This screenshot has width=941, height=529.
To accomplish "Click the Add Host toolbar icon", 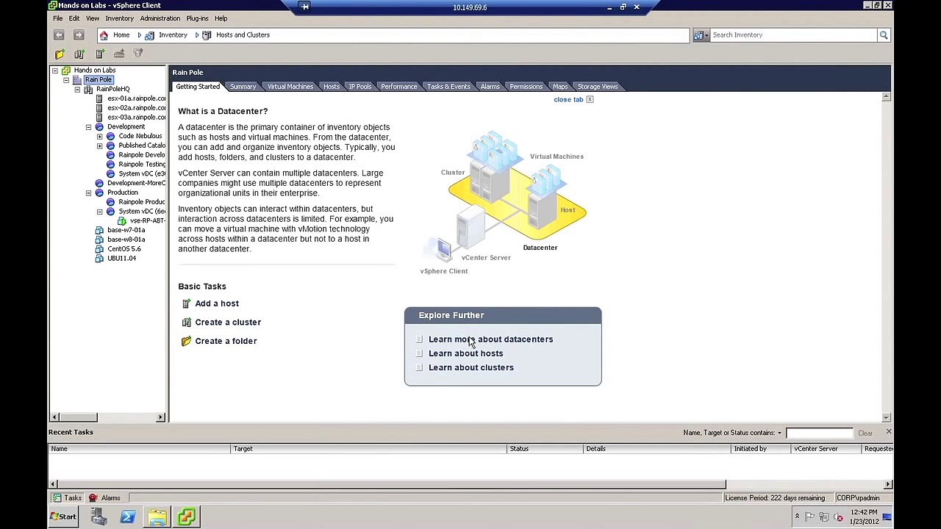I will click(99, 54).
